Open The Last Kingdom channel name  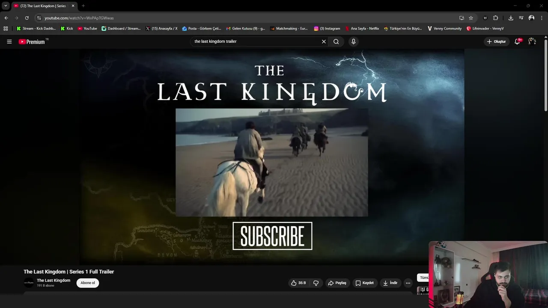tap(54, 281)
